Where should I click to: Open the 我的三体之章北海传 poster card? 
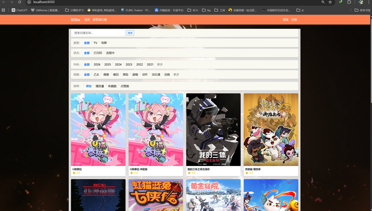coord(213,134)
